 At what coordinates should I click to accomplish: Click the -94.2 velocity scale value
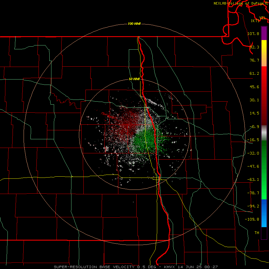point(253,206)
